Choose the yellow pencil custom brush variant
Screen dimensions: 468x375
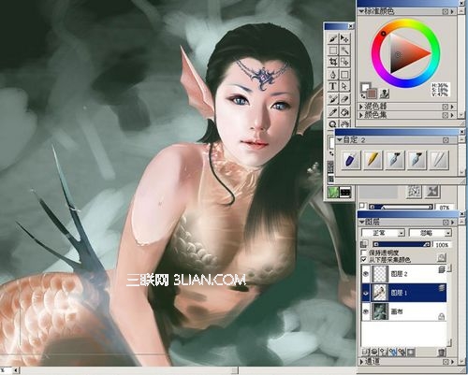click(x=373, y=160)
